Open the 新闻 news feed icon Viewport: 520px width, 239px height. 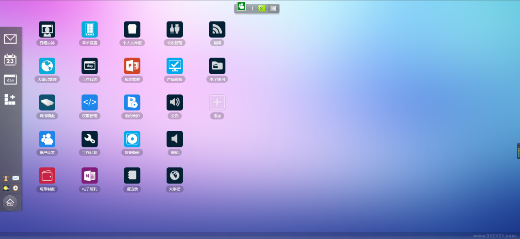click(217, 30)
